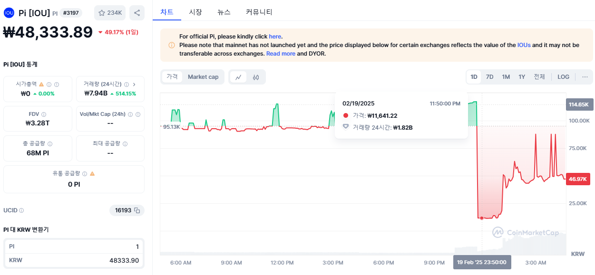The image size is (595, 275).
Task: Set chart range to 7D
Action: (x=489, y=77)
